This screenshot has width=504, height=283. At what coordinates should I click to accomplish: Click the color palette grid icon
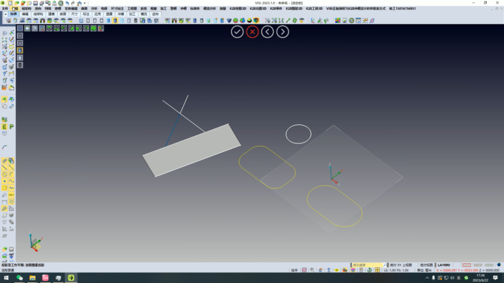(338, 20)
